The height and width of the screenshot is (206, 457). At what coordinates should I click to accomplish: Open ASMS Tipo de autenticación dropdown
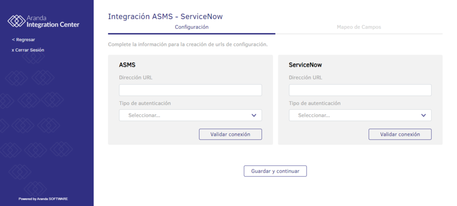pyautogui.click(x=190, y=115)
